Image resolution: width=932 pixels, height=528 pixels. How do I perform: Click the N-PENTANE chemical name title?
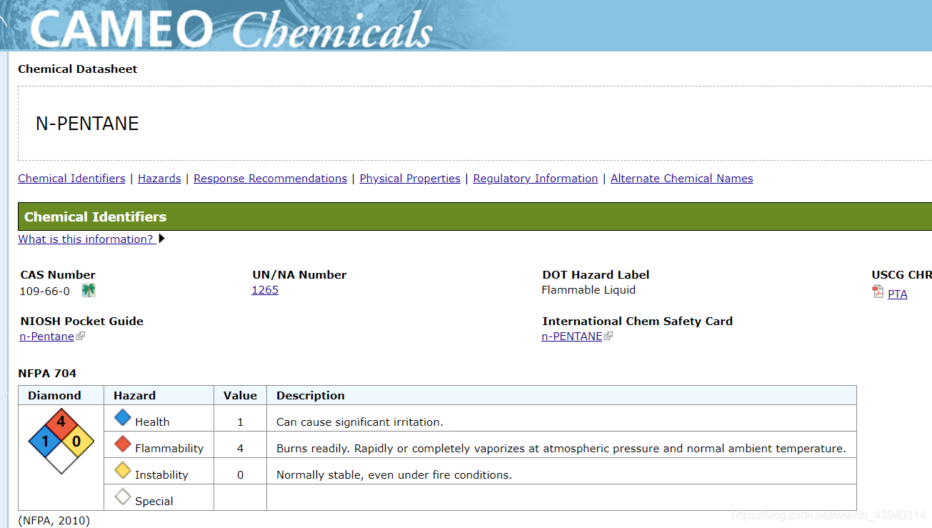(x=87, y=124)
